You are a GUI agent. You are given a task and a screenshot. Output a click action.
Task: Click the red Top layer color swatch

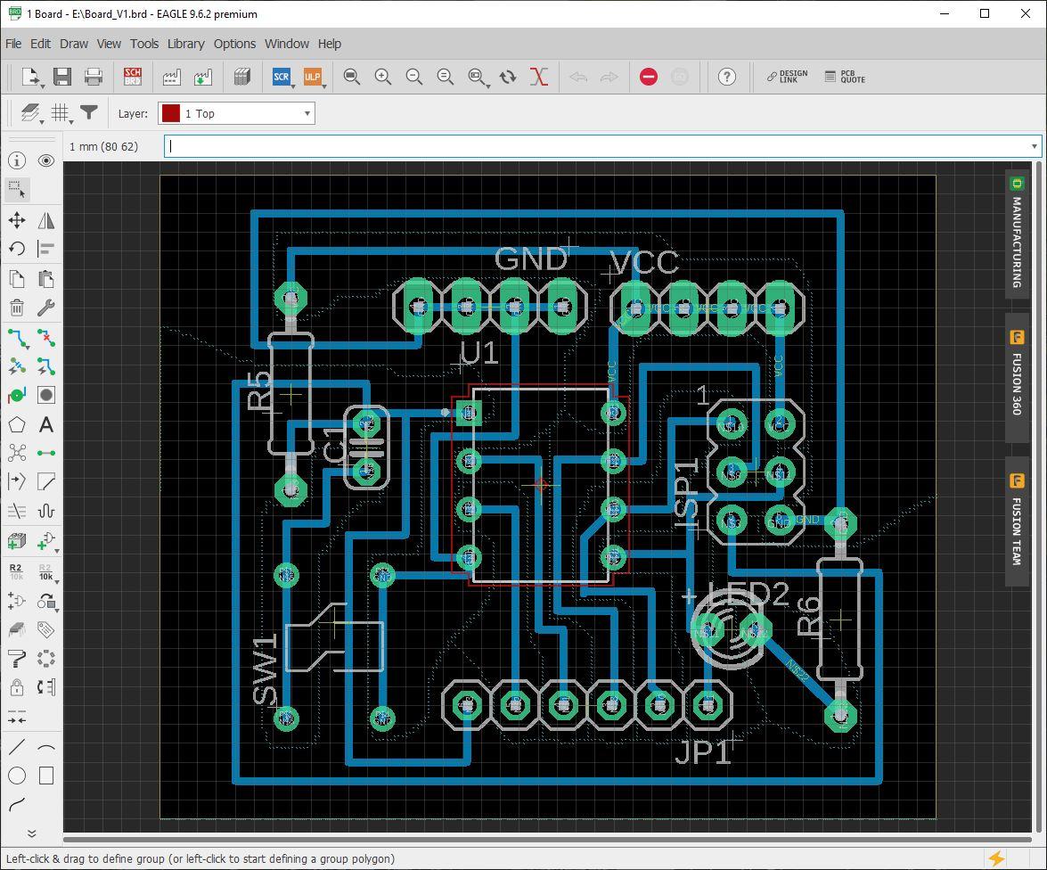(x=171, y=113)
